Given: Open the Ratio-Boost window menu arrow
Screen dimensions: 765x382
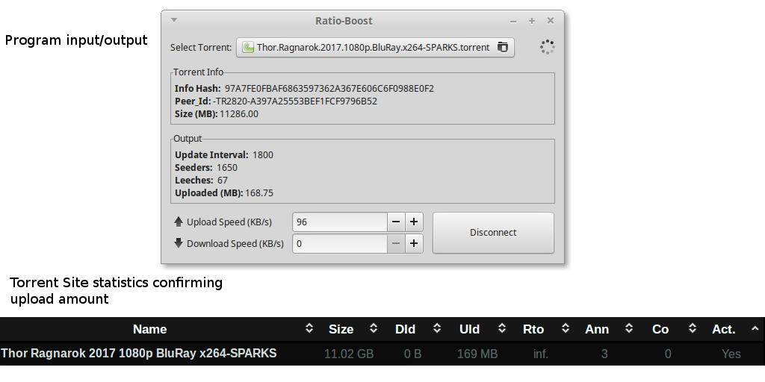Looking at the screenshot, I should click(174, 20).
